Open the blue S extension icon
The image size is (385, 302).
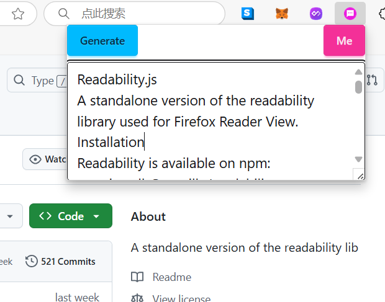click(248, 14)
